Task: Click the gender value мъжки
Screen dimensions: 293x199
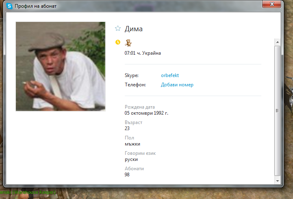Action: (x=132, y=144)
